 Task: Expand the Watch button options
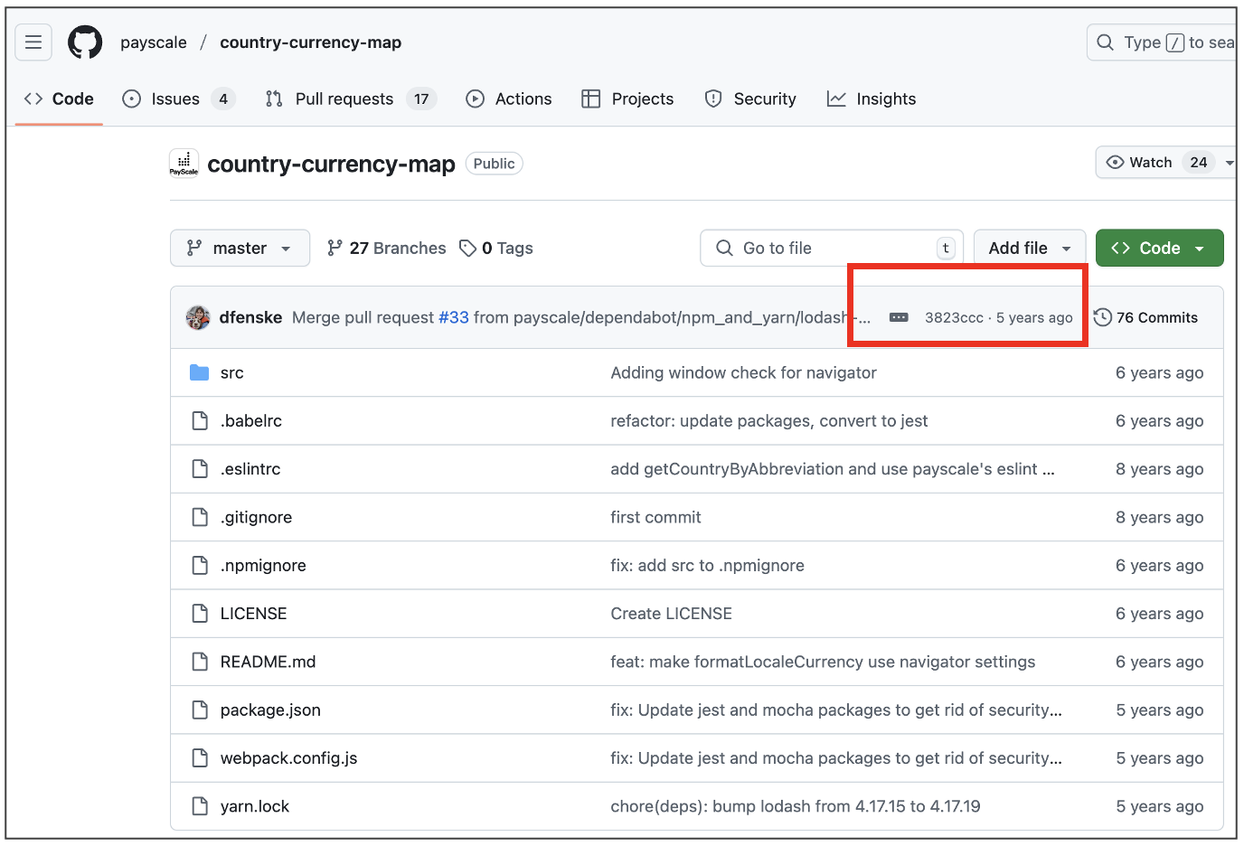pos(1230,162)
